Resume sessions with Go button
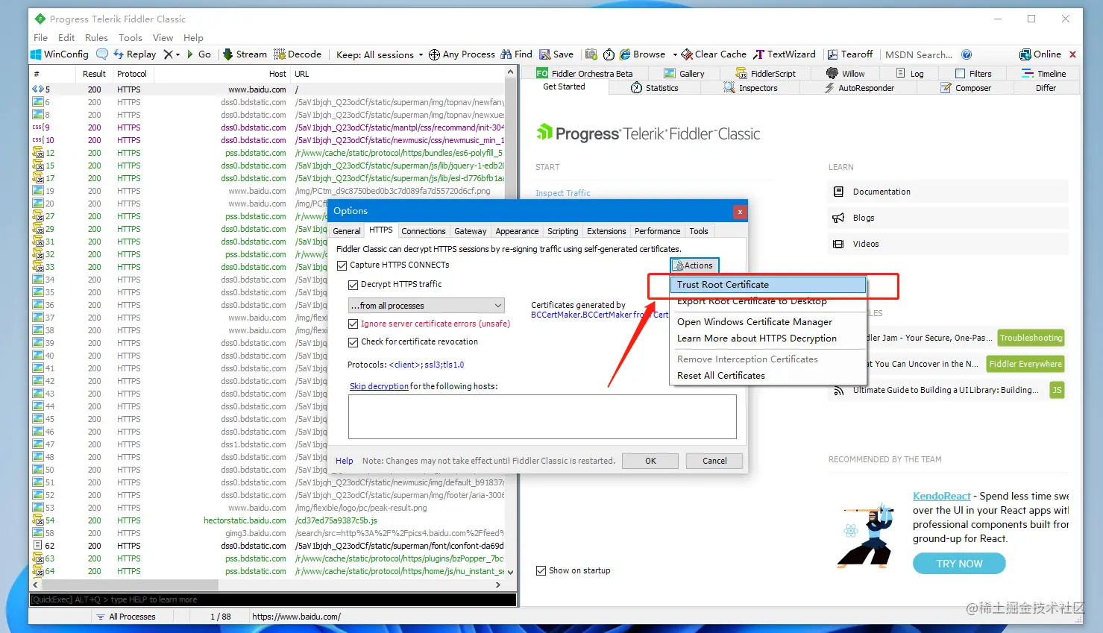 click(x=199, y=54)
